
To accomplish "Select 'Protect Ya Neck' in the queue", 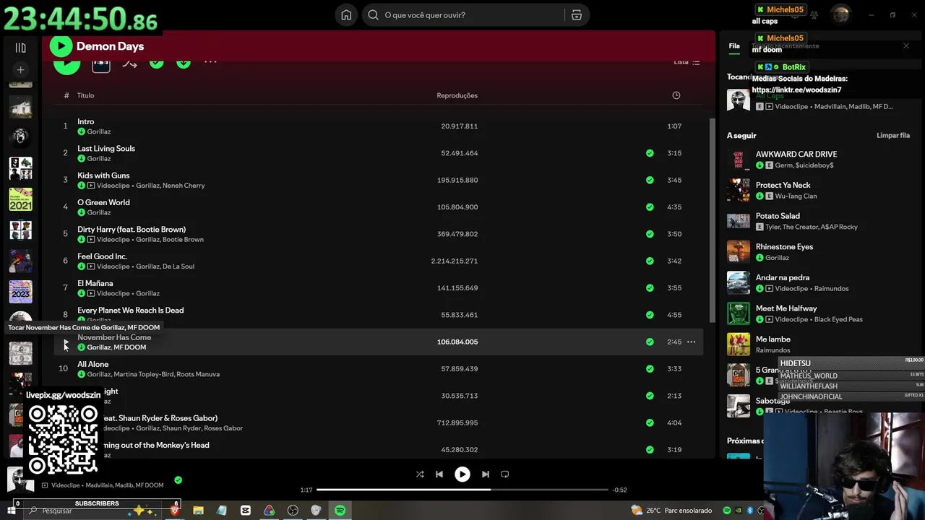I will click(x=783, y=185).
